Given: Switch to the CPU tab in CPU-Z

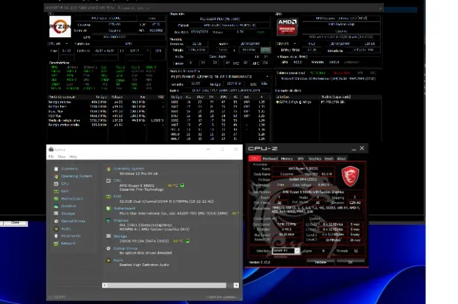Looking at the screenshot, I should [x=255, y=158].
